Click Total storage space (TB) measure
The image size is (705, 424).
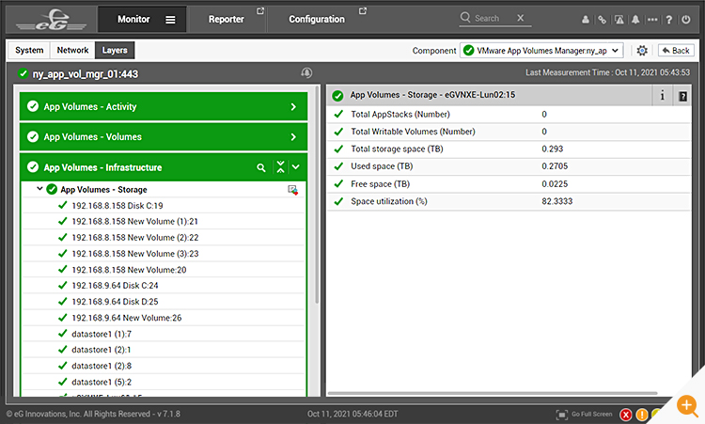(397, 149)
